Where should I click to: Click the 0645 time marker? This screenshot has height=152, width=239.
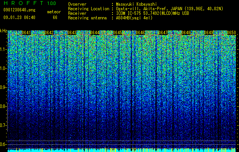click(x=117, y=33)
